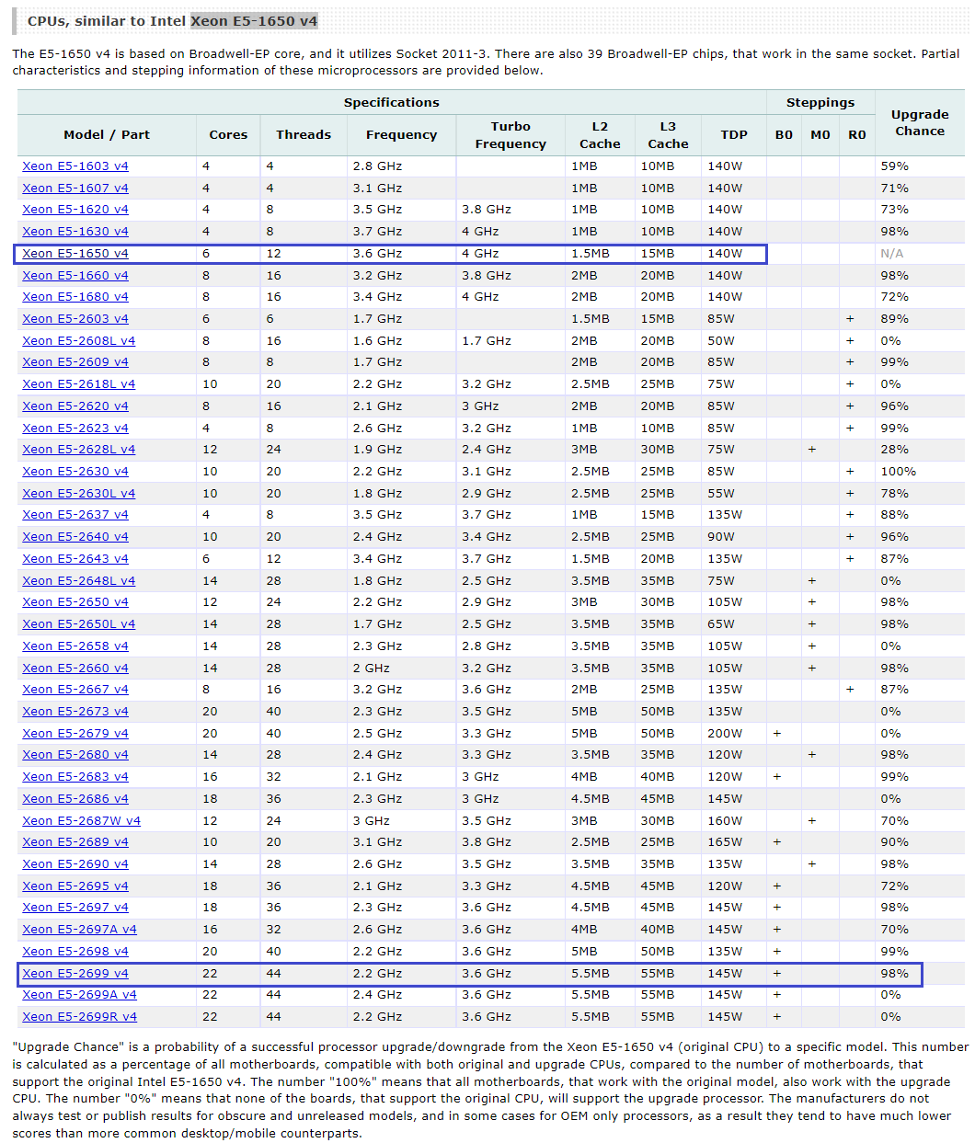Image resolution: width=975 pixels, height=1143 pixels.
Task: Open the Xeon E5-2690 v4 link
Action: coord(75,864)
